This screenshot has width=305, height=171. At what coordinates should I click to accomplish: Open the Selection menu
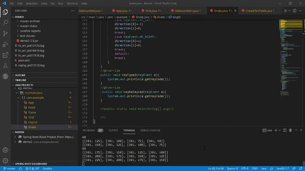pos(31,3)
